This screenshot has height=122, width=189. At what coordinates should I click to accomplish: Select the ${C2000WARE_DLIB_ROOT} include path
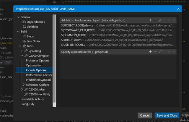tap(118, 30)
